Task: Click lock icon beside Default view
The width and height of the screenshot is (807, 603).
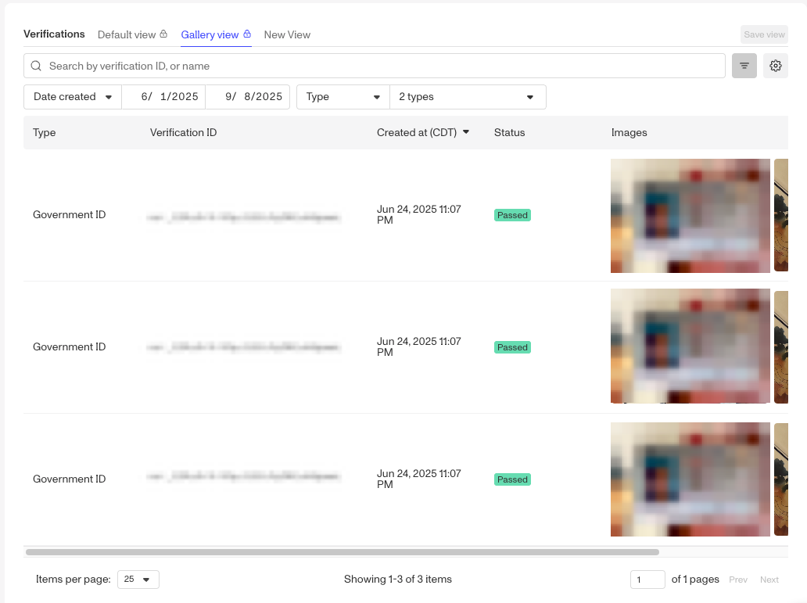Action: coord(163,34)
